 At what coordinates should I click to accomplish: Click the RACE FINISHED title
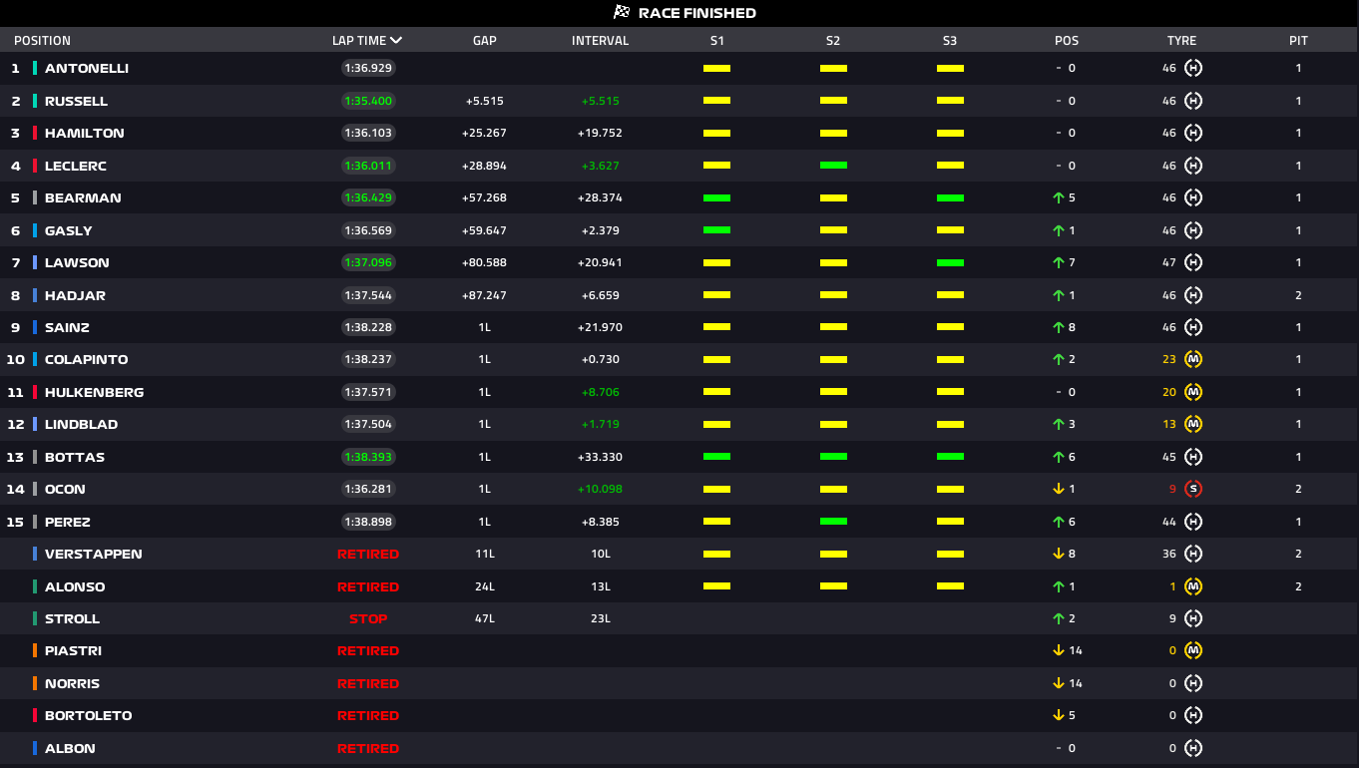coord(697,13)
